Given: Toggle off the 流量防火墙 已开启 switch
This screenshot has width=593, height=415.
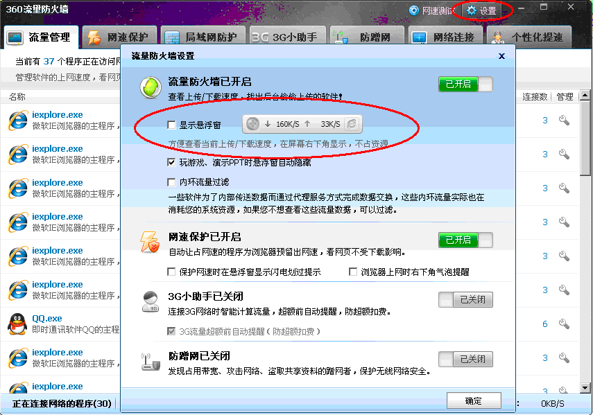Looking at the screenshot, I should [465, 85].
